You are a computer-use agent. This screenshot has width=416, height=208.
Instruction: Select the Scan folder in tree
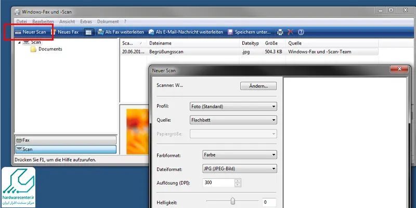tap(36, 42)
